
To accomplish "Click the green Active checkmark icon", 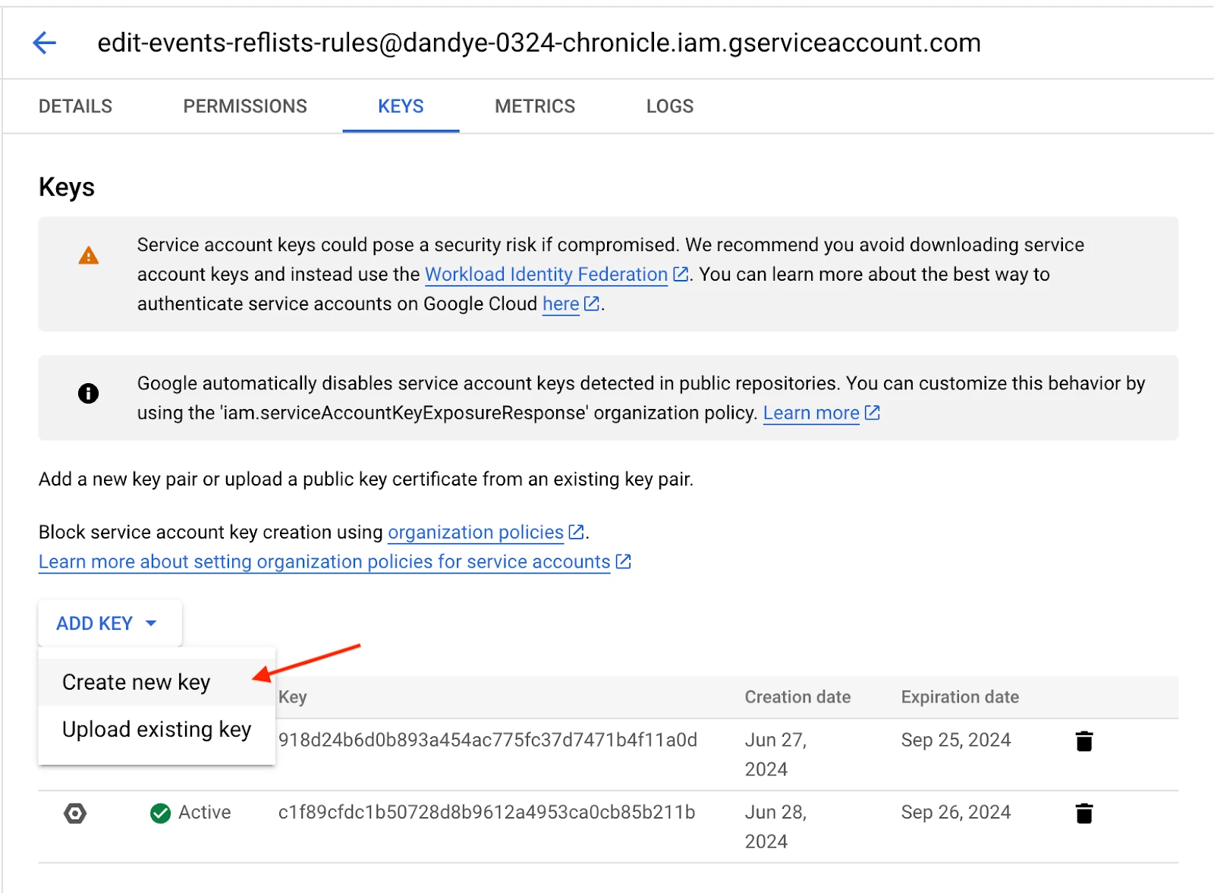I will 160,813.
